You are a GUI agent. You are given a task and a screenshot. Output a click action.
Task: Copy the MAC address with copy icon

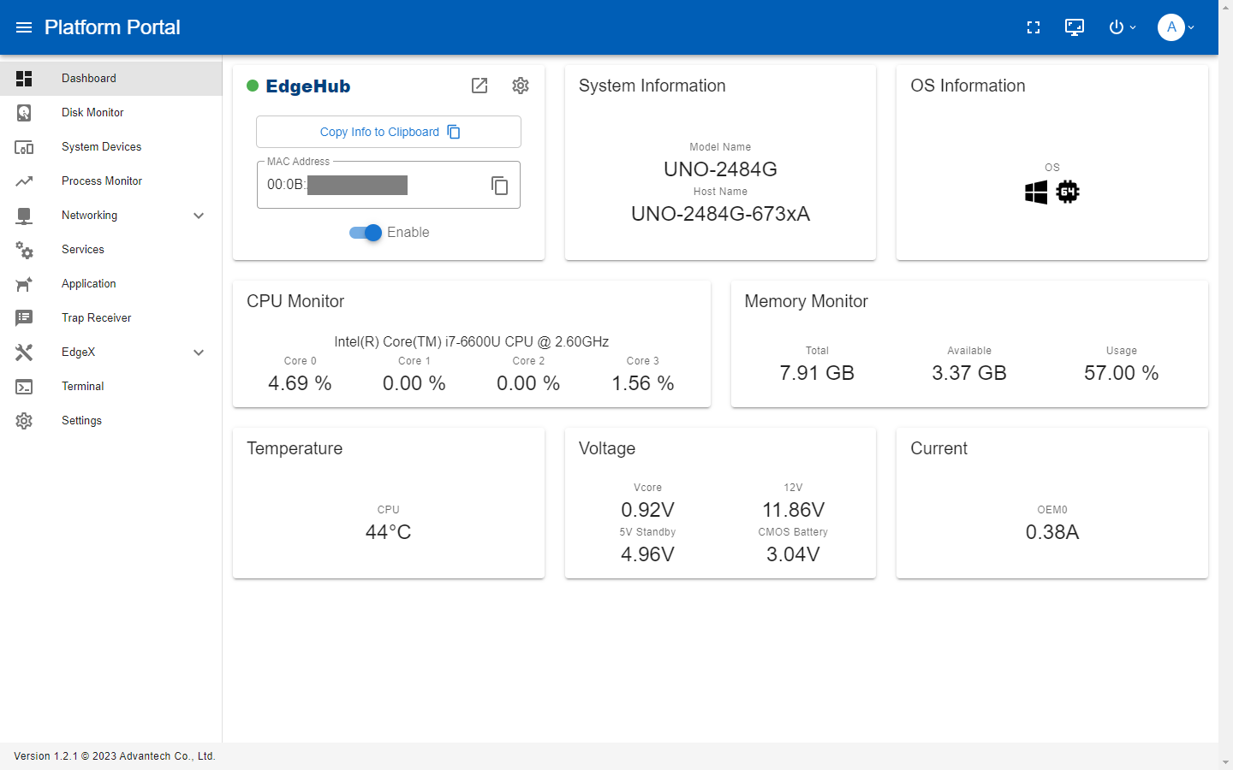pyautogui.click(x=500, y=185)
